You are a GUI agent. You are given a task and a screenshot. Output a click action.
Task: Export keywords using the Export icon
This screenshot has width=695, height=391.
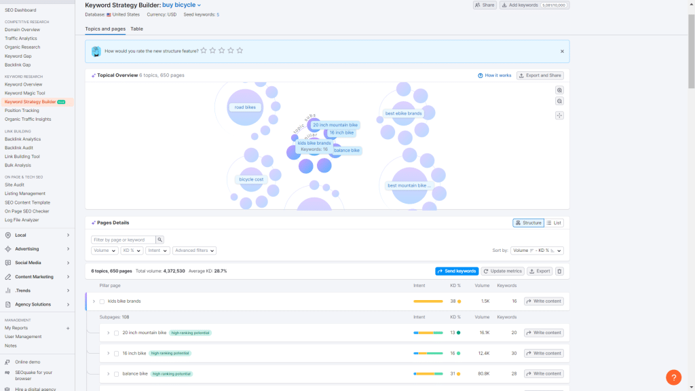[x=538, y=272]
